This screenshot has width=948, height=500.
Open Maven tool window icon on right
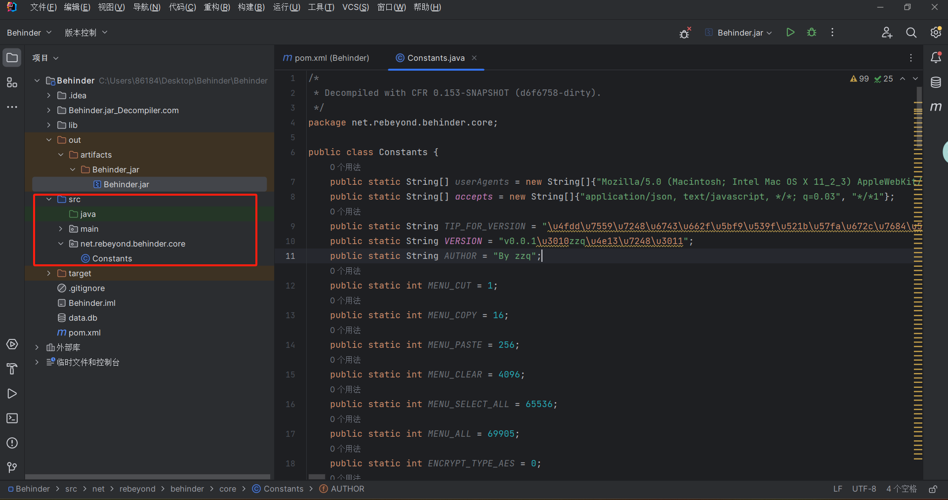coord(936,107)
